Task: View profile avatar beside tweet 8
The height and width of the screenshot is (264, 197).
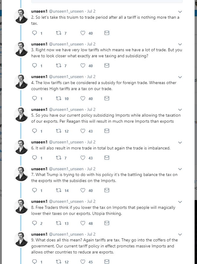Action: [x=21, y=206]
